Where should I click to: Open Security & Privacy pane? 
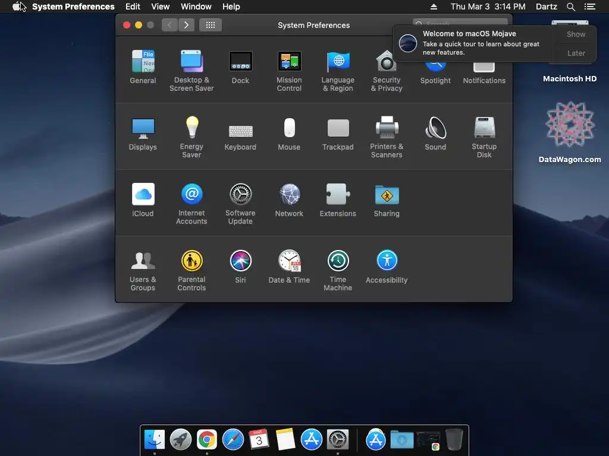[387, 71]
